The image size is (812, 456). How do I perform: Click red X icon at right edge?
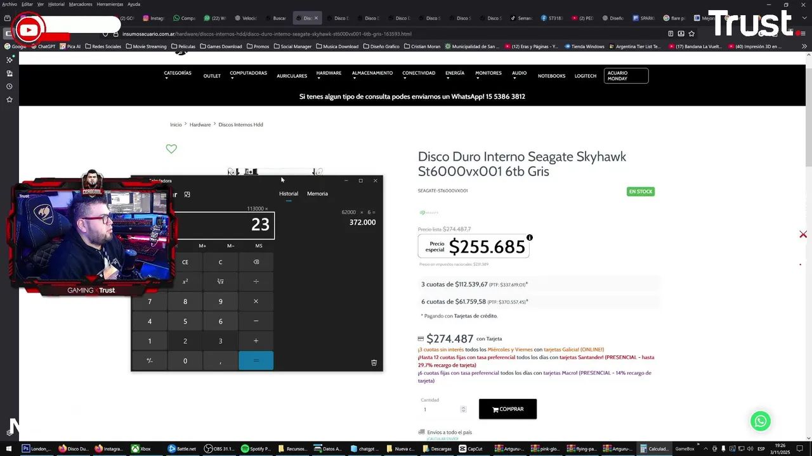click(x=803, y=234)
